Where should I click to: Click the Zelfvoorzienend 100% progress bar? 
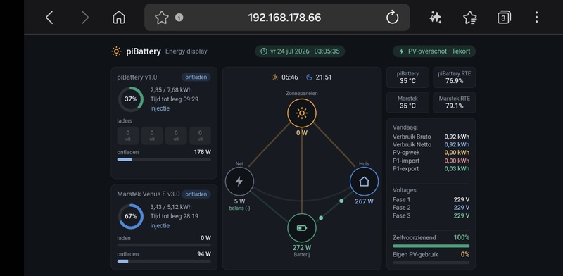[431, 246]
